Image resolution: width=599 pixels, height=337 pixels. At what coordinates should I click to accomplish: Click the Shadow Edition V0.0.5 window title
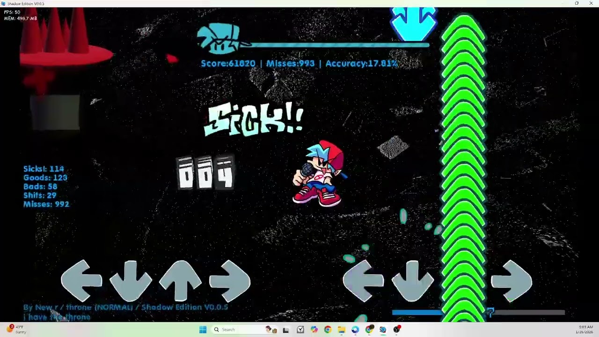[26, 3]
